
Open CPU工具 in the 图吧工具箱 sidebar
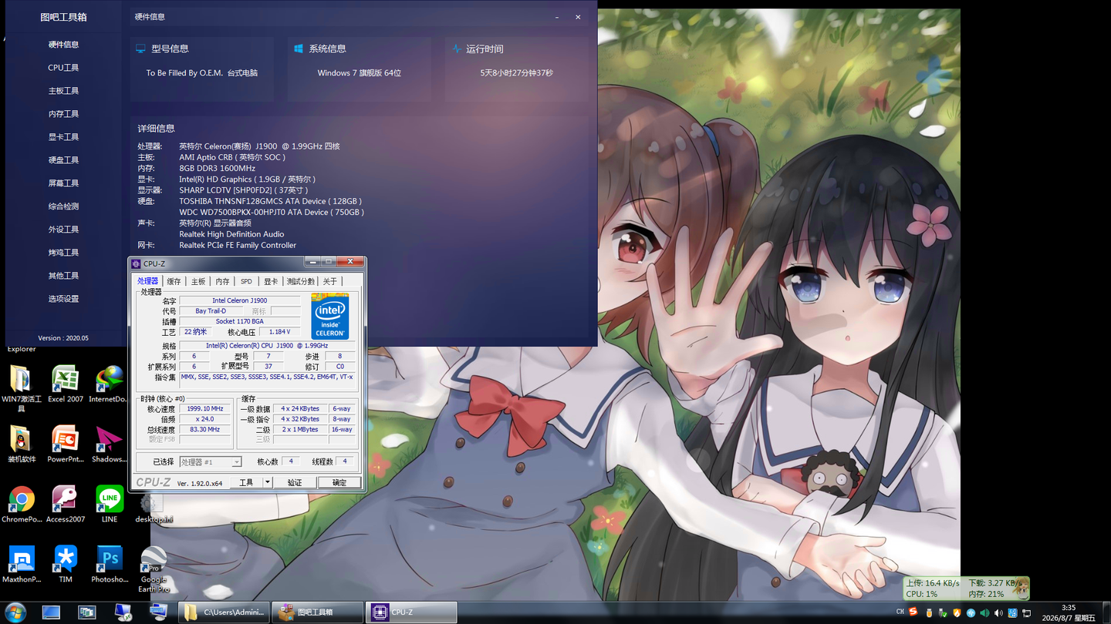tap(63, 68)
